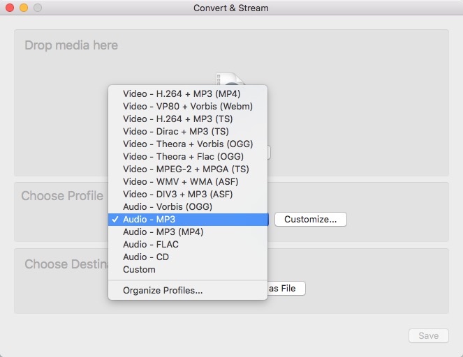Choose Video - DIV3 + MP3 (ASF)

tap(188, 195)
